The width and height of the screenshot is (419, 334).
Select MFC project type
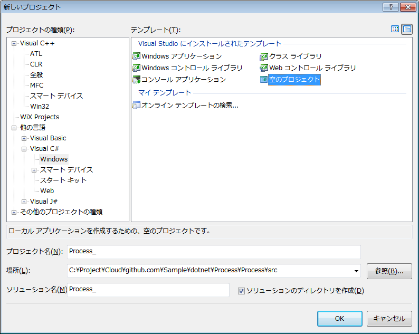(36, 85)
